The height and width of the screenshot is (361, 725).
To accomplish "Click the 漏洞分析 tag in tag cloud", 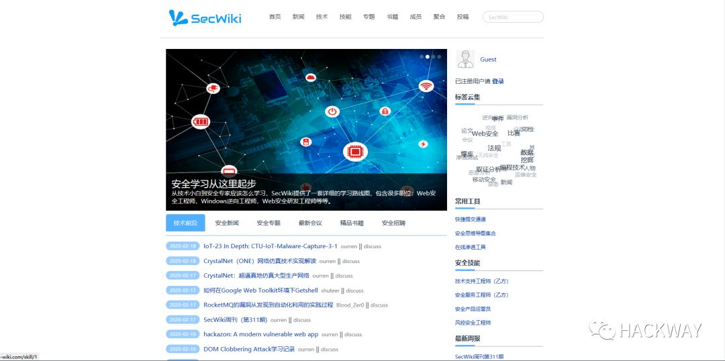I will pyautogui.click(x=517, y=117).
